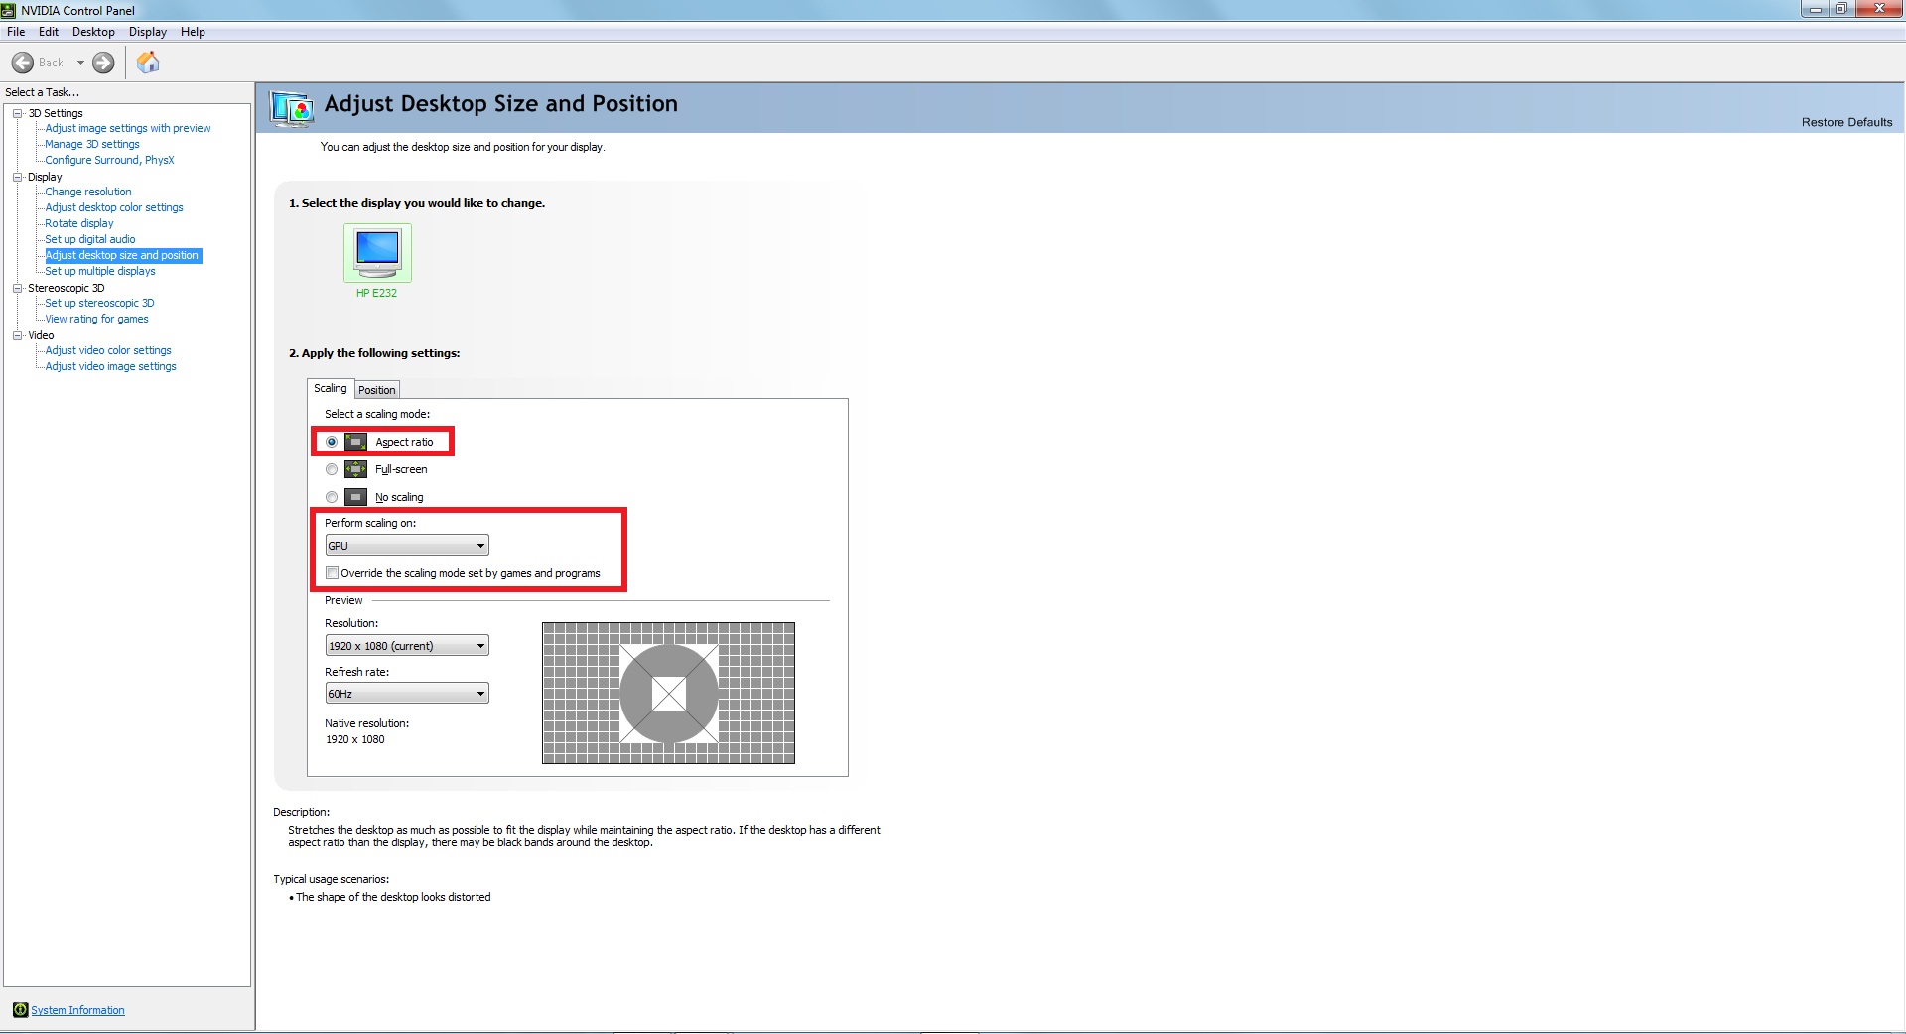Screen dimensions: 1906x1034
Task: Click the Forward arrow icon
Action: point(103,63)
